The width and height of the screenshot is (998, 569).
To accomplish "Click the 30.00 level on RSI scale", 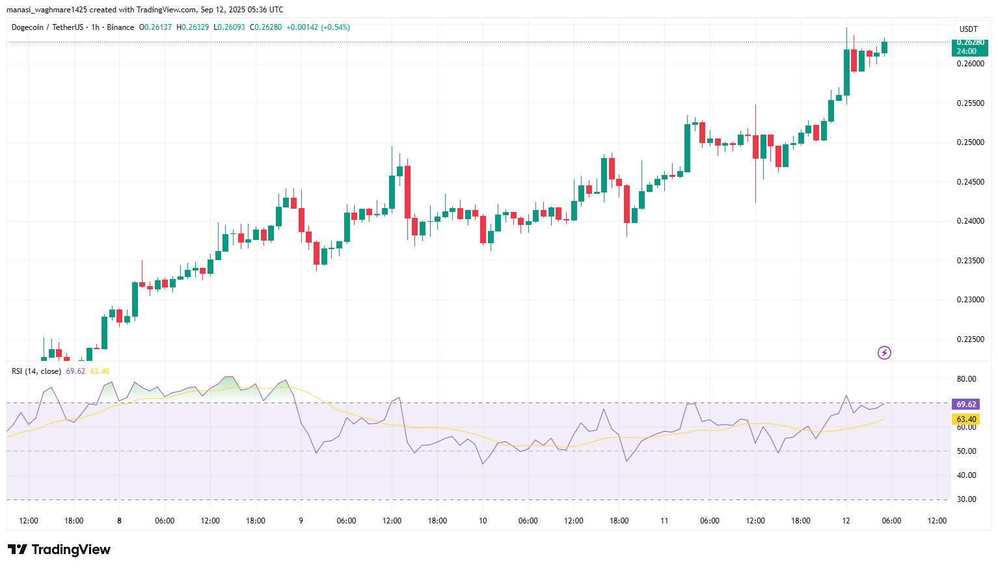I will point(967,499).
